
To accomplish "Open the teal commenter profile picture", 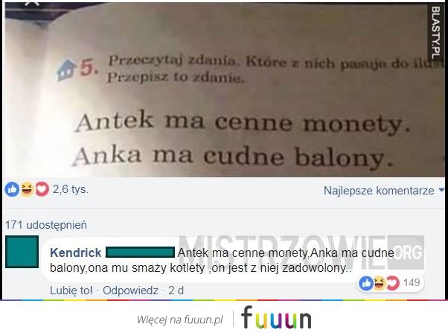I will tap(22, 252).
